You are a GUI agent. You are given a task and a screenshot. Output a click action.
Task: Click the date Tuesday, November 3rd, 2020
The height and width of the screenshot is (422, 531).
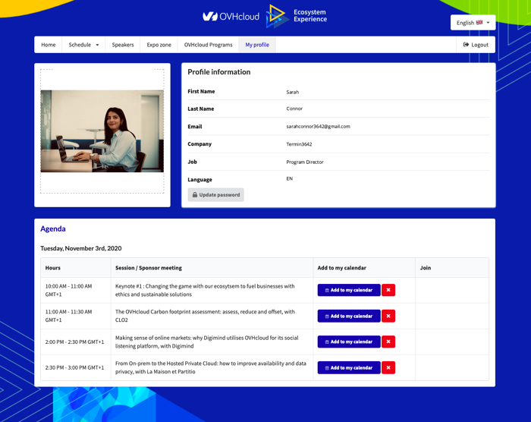point(81,248)
